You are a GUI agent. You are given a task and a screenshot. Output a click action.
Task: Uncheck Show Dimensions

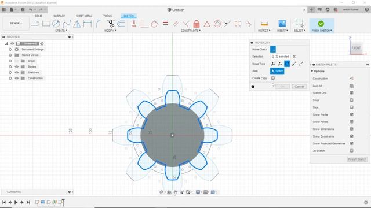pyautogui.click(x=352, y=129)
